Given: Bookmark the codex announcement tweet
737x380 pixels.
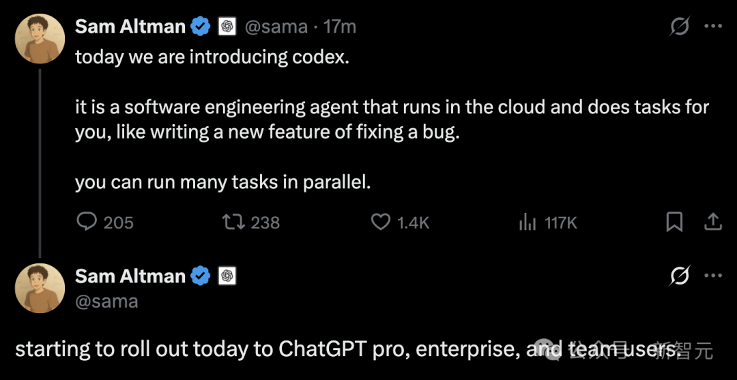Looking at the screenshot, I should 674,222.
